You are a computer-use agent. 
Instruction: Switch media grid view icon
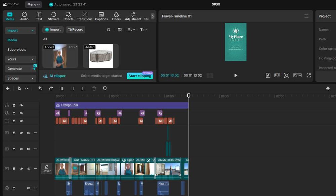tap(120, 30)
